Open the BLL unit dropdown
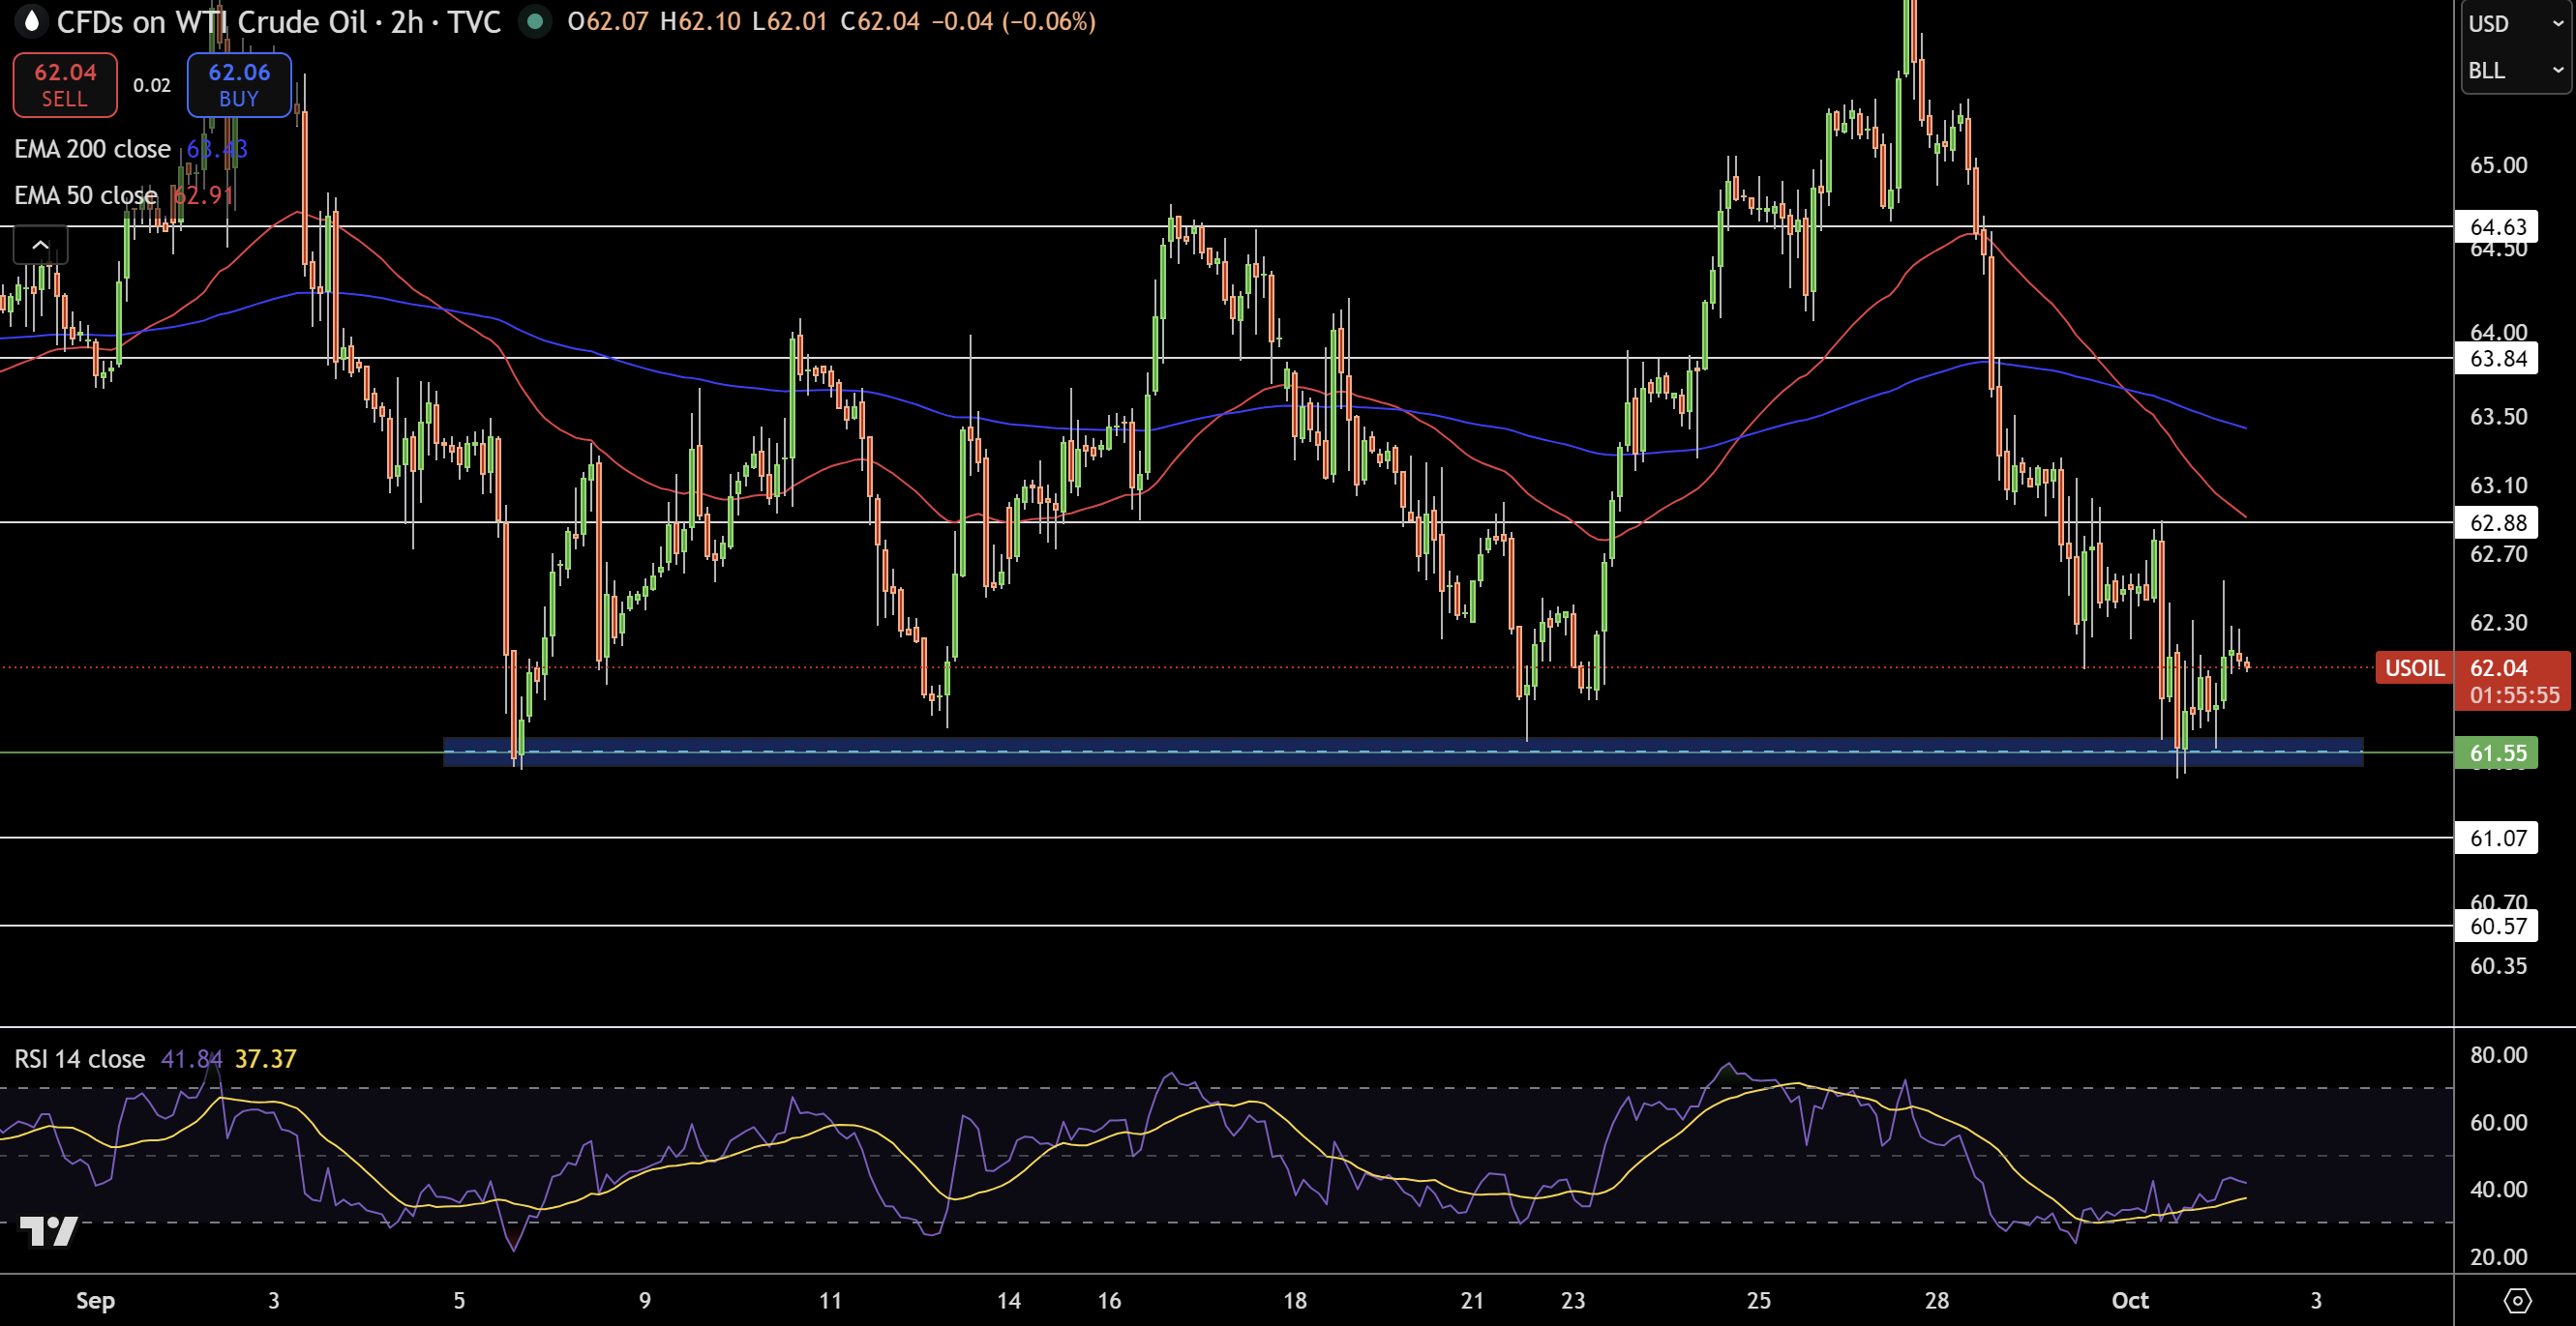The image size is (2576, 1326). coord(2514,70)
